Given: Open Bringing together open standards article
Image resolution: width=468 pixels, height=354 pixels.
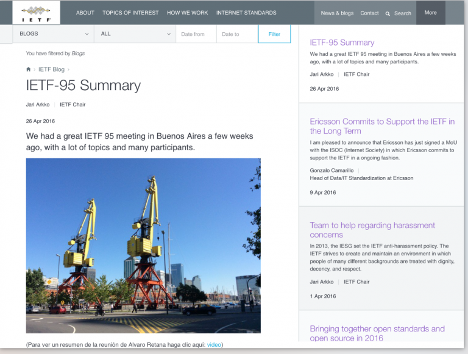Looking at the screenshot, I should click(x=377, y=333).
